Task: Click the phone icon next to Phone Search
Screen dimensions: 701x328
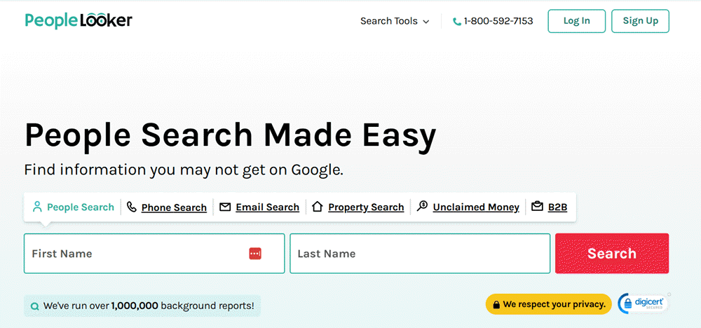Action: coord(131,207)
